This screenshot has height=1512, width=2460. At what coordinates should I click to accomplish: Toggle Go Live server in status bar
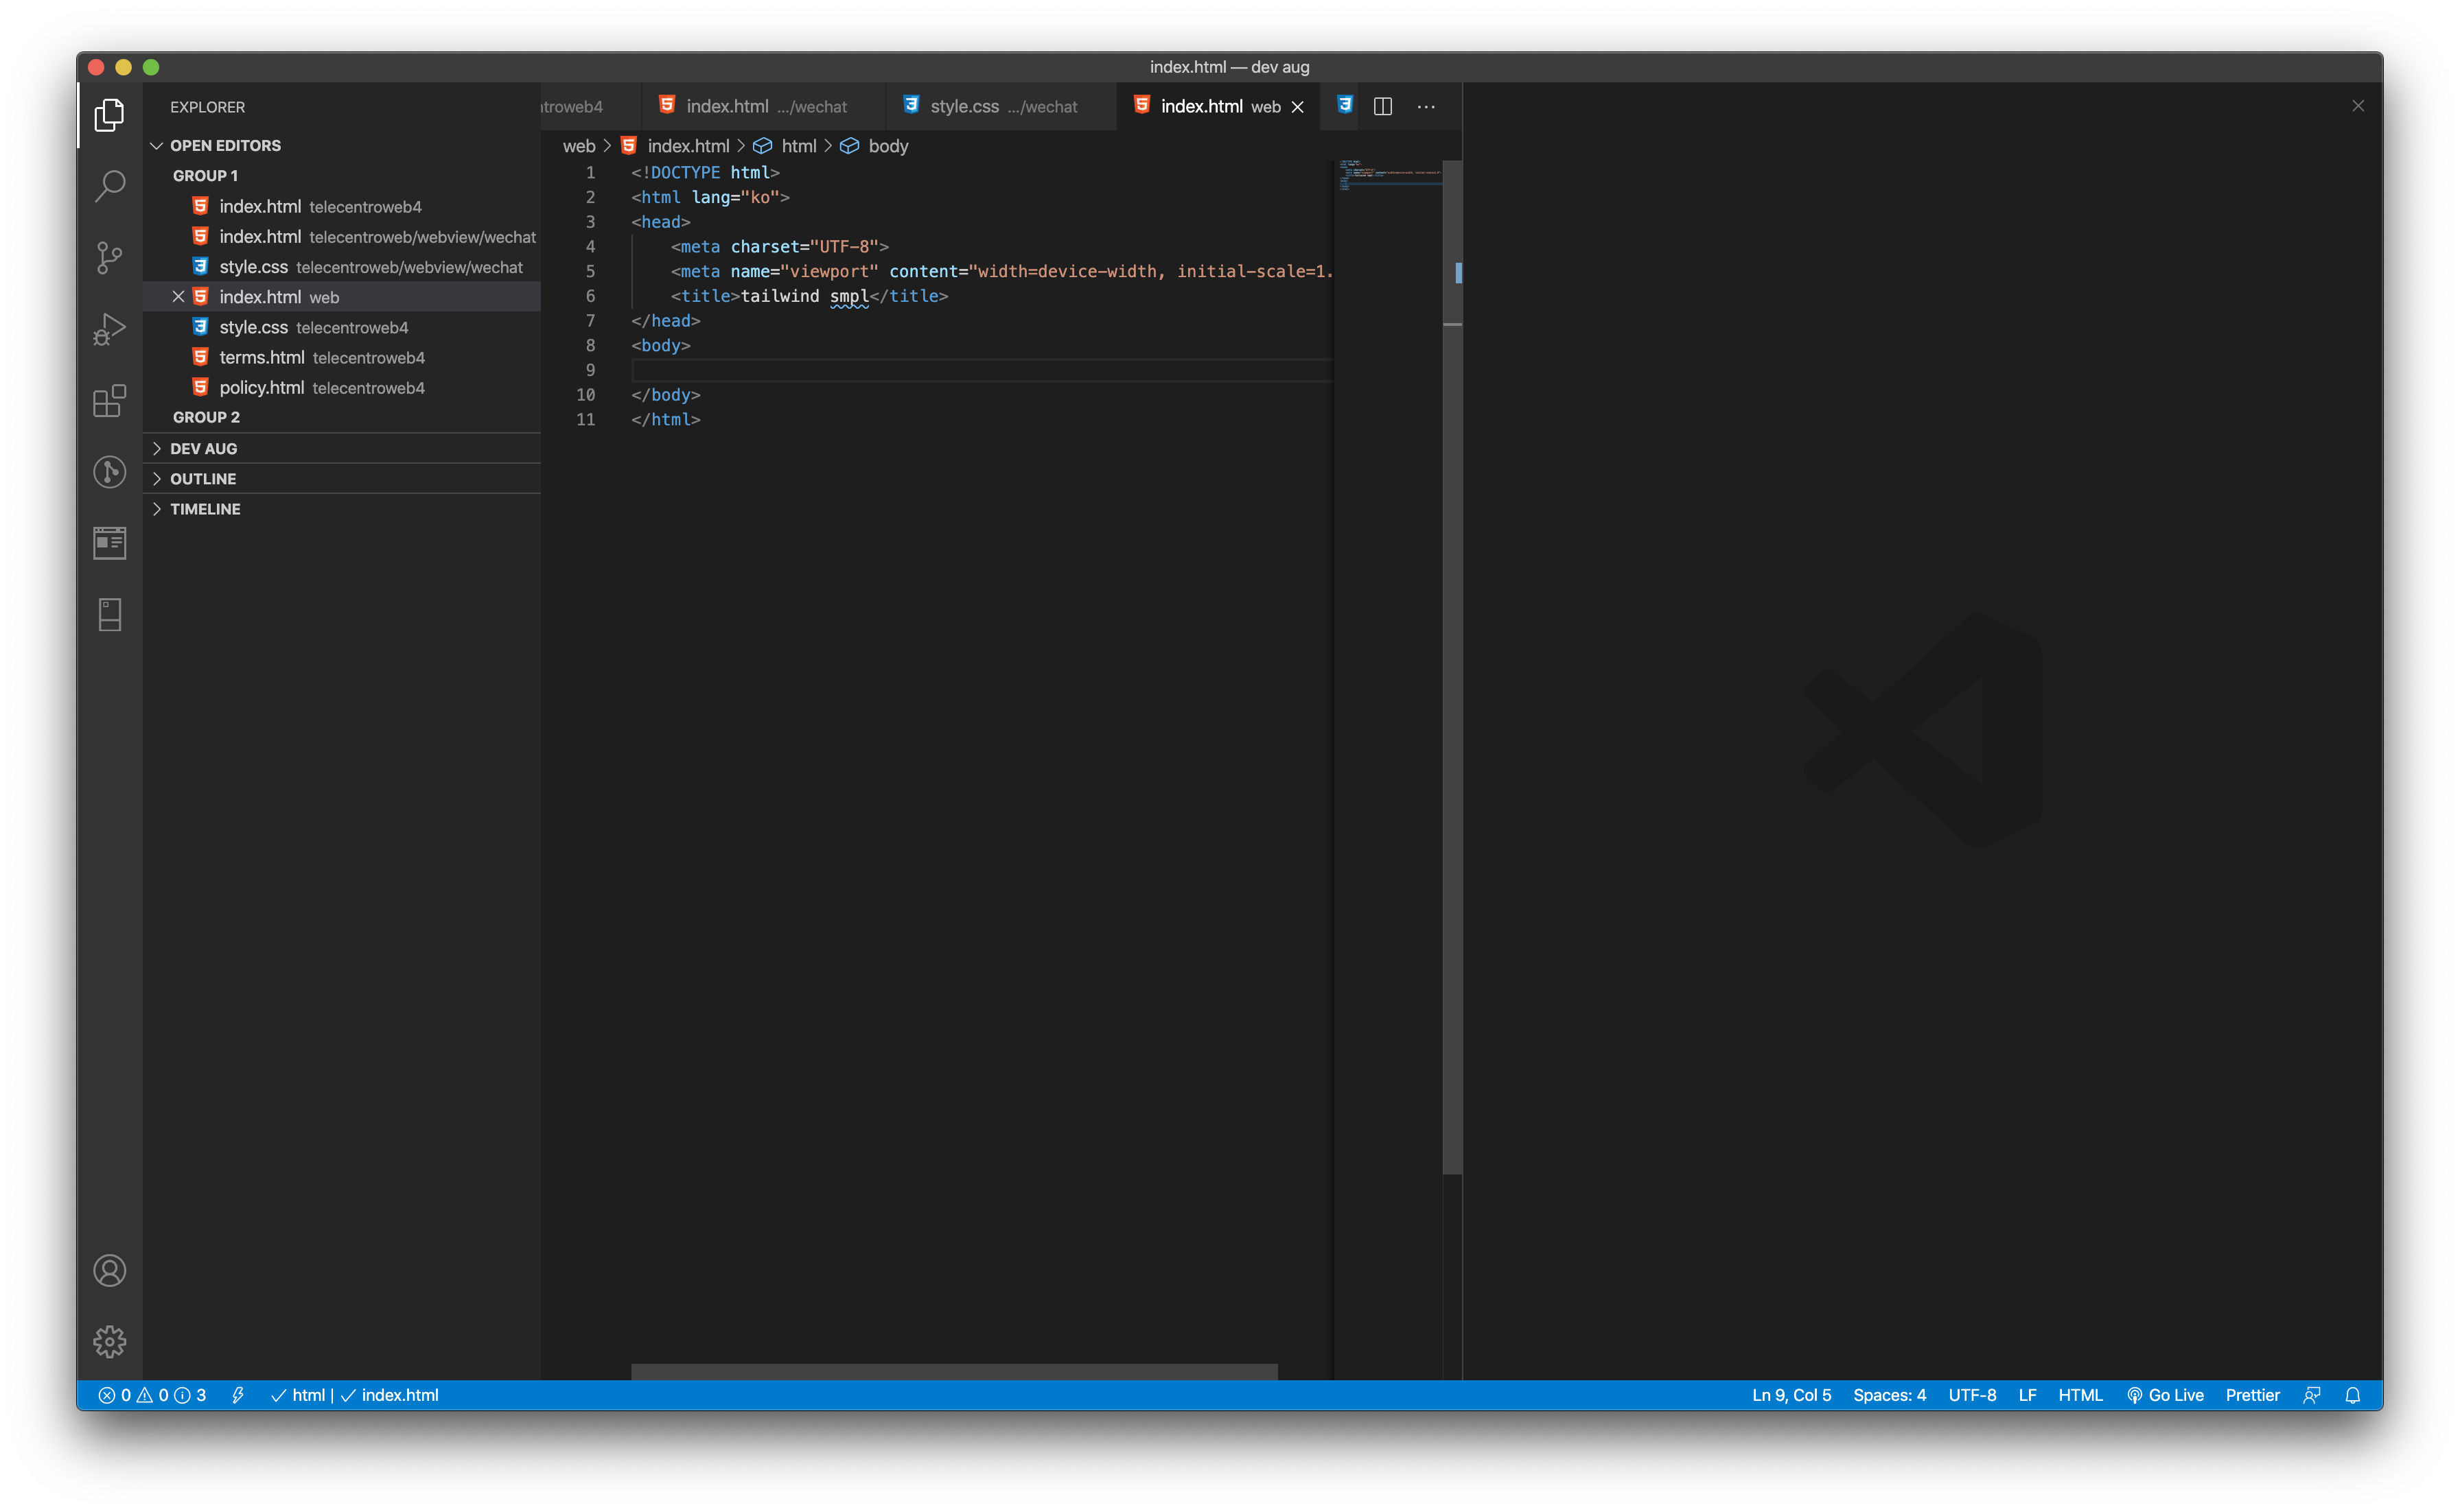tap(2165, 1395)
